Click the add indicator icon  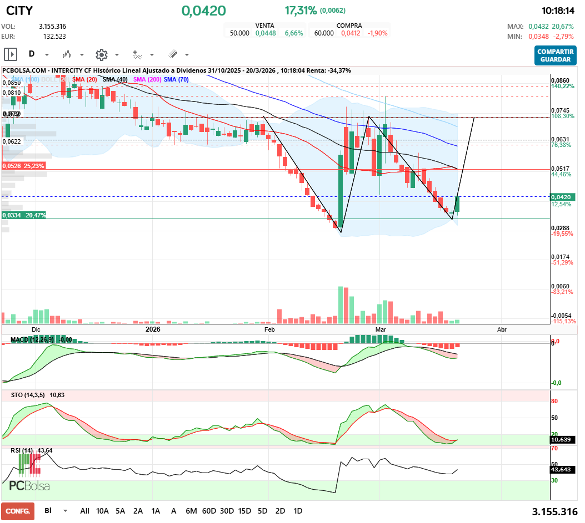pos(137,54)
